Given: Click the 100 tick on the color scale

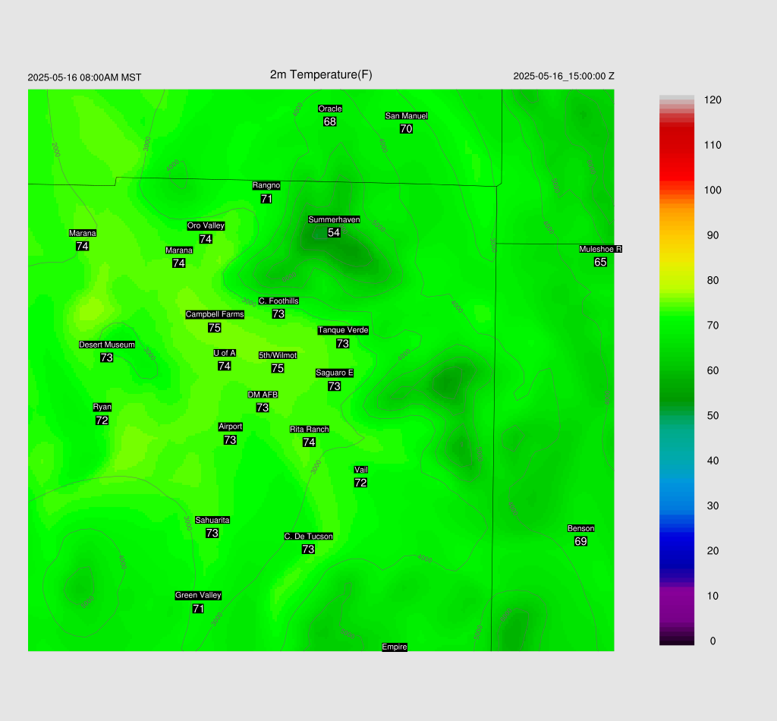Looking at the screenshot, I should click(x=713, y=190).
